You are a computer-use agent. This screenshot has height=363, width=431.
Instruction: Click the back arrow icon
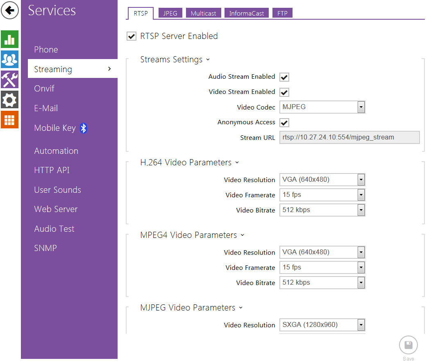coord(10,10)
